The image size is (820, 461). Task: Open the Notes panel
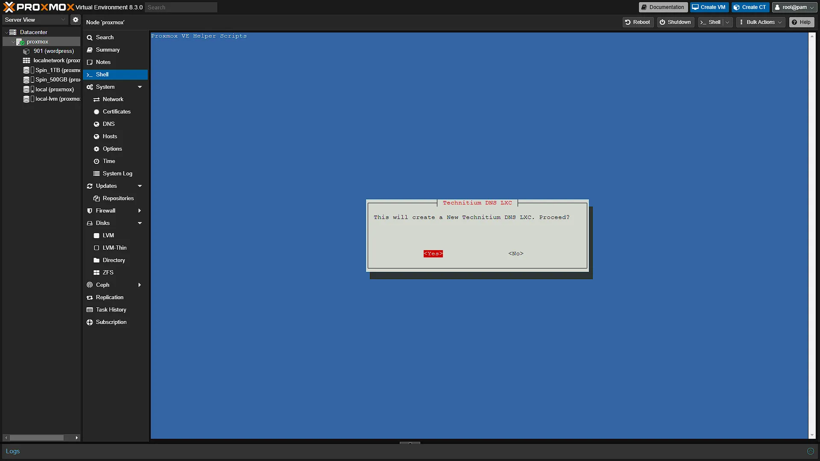click(115, 62)
